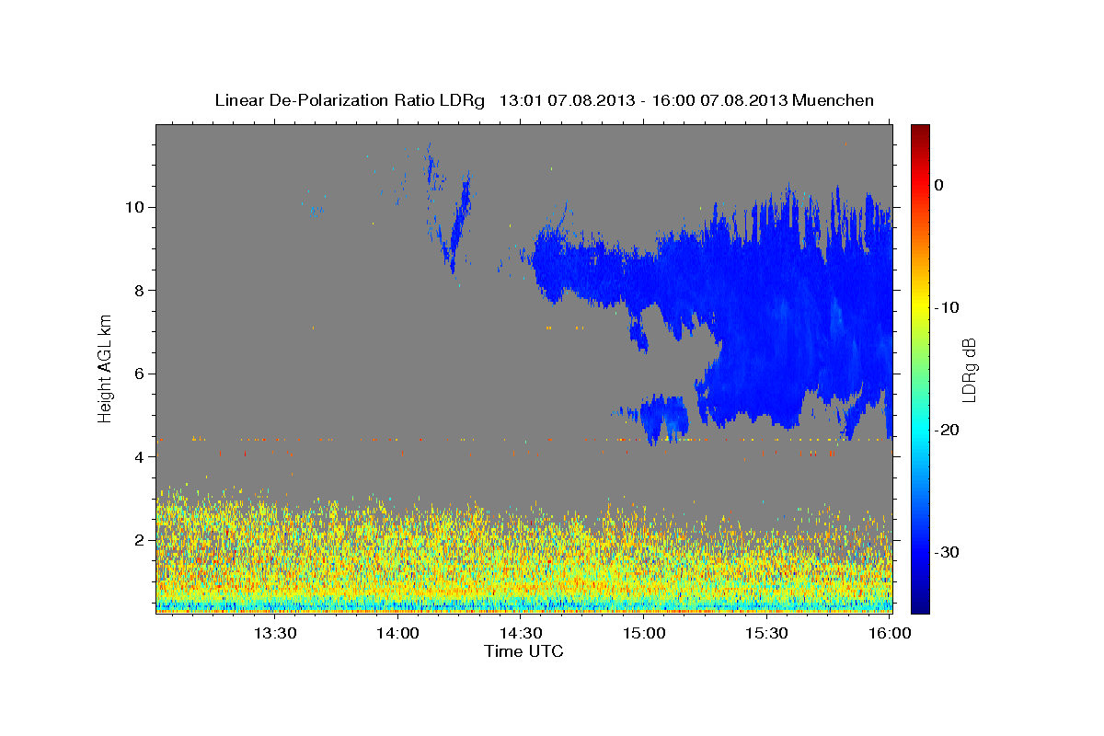The height and width of the screenshot is (736, 1104).
Task: Click the '15:30' time axis label
Action: pyautogui.click(x=766, y=633)
